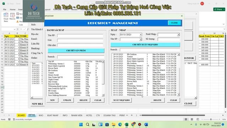Switch to the KHO sheet tab
Image resolution: width=227 pixels, height=128 pixels.
(x=41, y=115)
